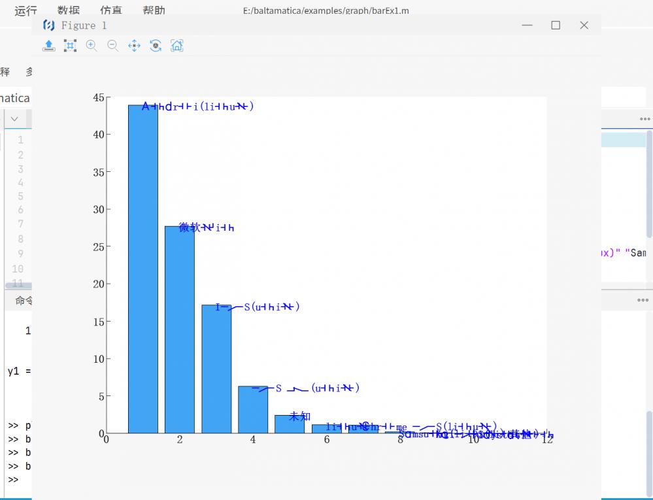Open the 帮助 menu
Viewport: 653px width, 500px height.
(154, 10)
